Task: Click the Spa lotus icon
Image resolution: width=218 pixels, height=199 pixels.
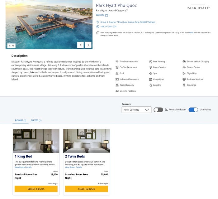Action: tap(150, 73)
